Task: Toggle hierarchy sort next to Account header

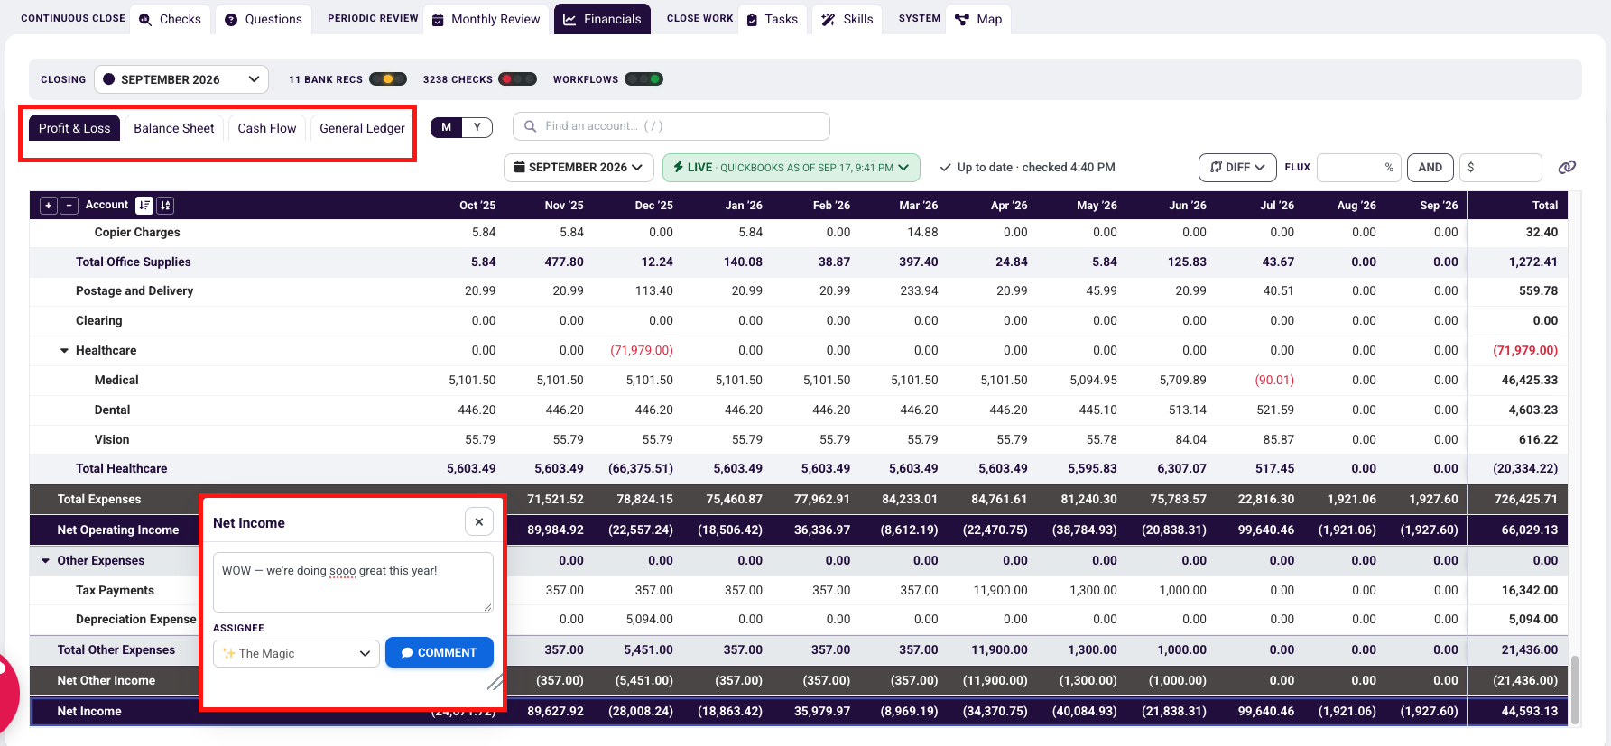Action: point(144,206)
